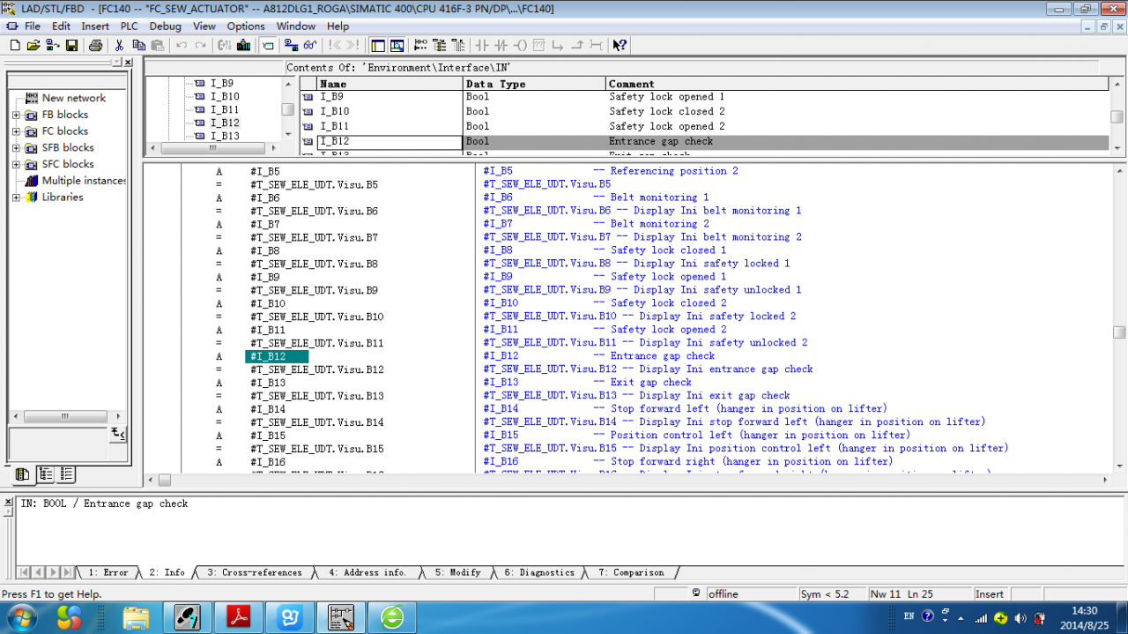Open Adobe Reader from the taskbar

pos(241,617)
